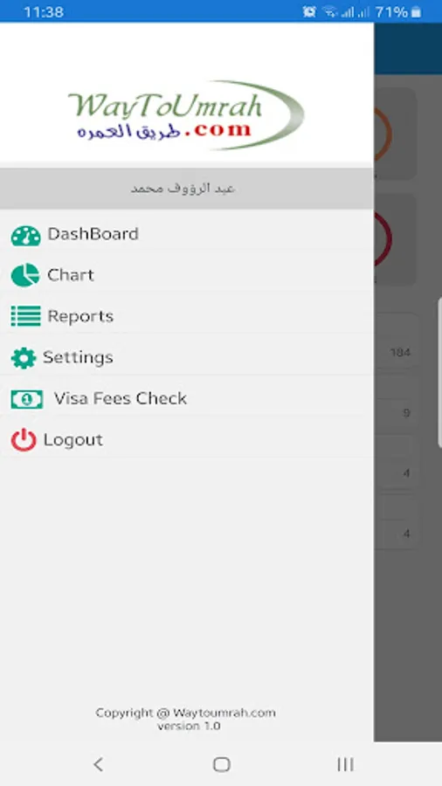This screenshot has height=786, width=442.
Task: Tap the Android back navigation button
Action: 98,764
